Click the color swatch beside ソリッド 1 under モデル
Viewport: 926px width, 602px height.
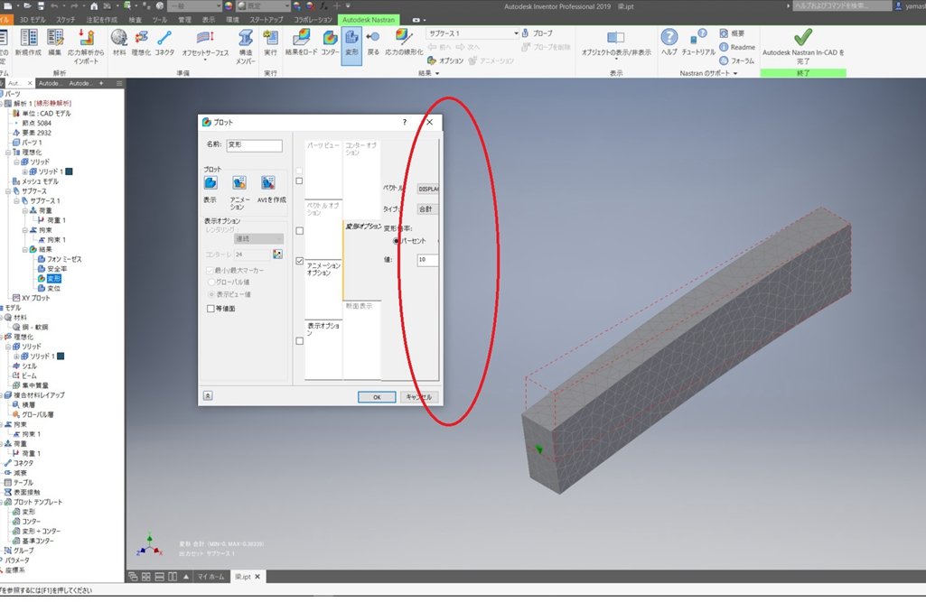[61, 356]
